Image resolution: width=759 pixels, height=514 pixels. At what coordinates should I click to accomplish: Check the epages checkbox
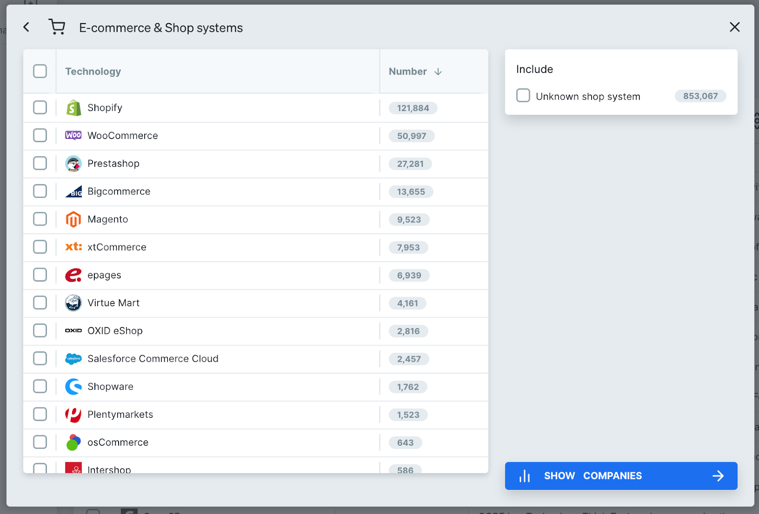click(x=40, y=275)
